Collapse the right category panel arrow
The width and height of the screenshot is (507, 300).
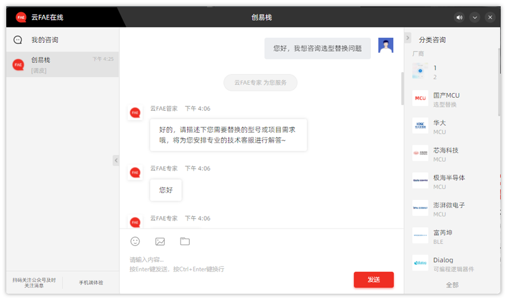(408, 38)
